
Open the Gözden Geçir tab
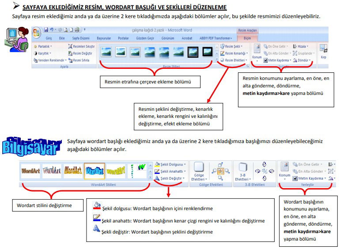(145, 38)
